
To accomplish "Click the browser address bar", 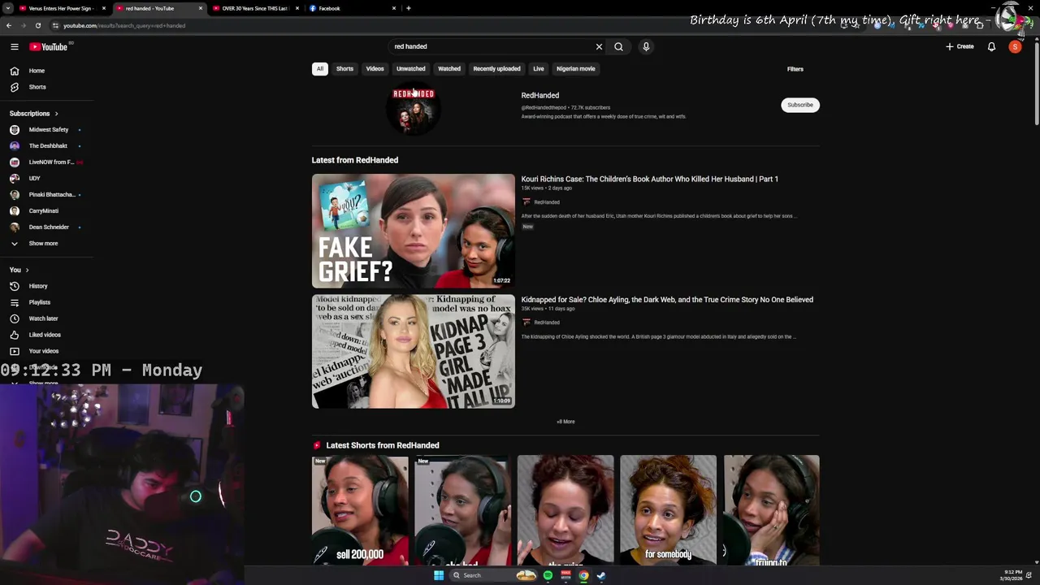I will [x=455, y=25].
